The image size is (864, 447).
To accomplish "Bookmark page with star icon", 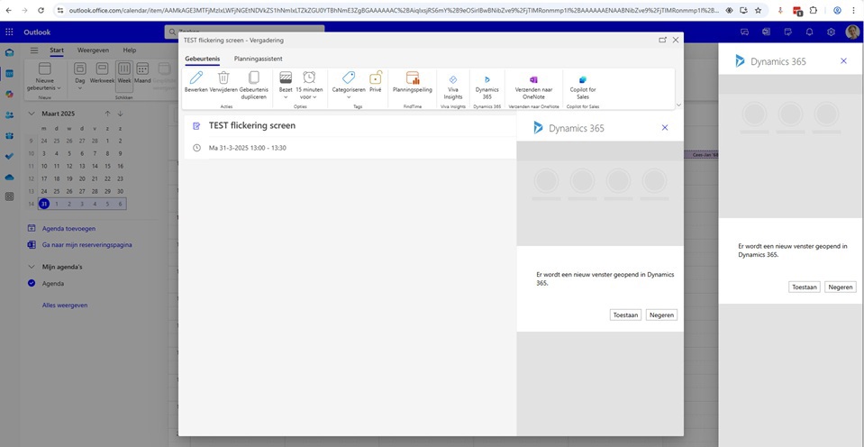I will [759, 11].
